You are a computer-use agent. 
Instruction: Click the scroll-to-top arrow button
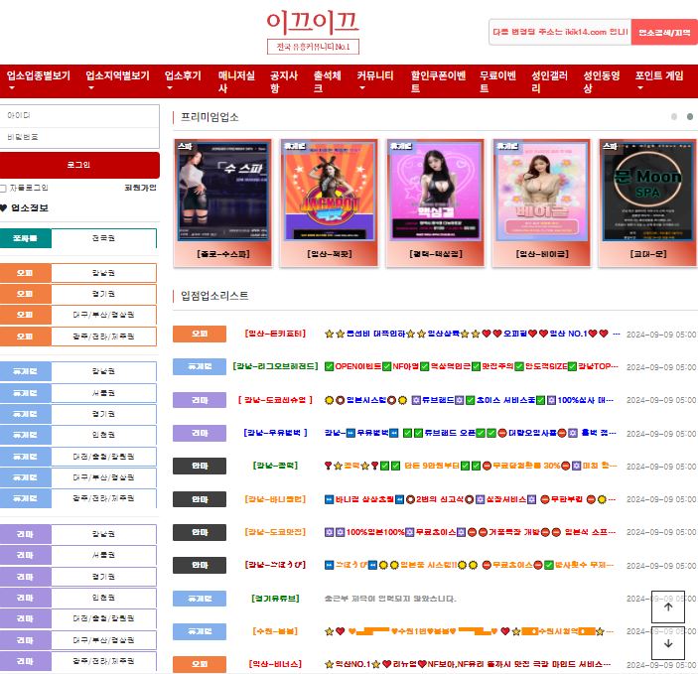[668, 607]
